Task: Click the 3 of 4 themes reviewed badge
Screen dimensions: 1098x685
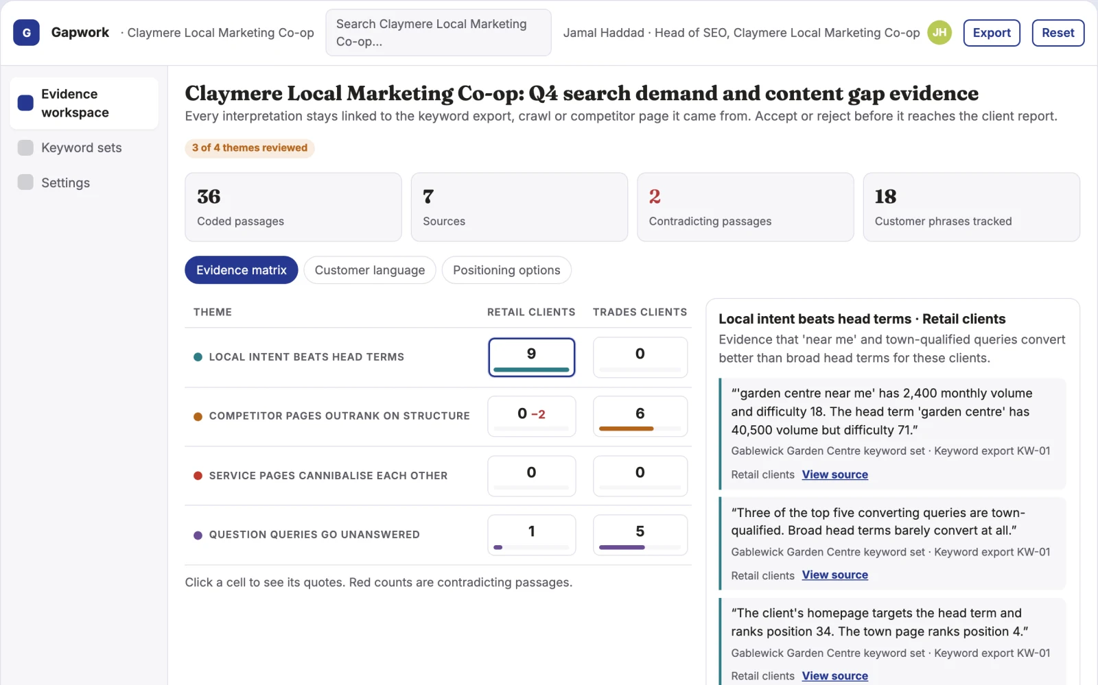Action: (250, 147)
